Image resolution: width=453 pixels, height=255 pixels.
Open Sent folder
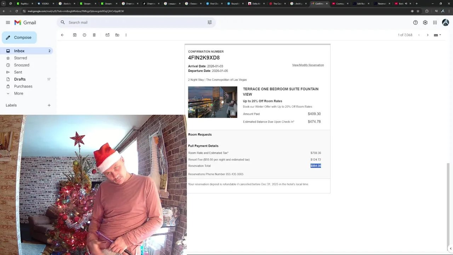(27, 72)
